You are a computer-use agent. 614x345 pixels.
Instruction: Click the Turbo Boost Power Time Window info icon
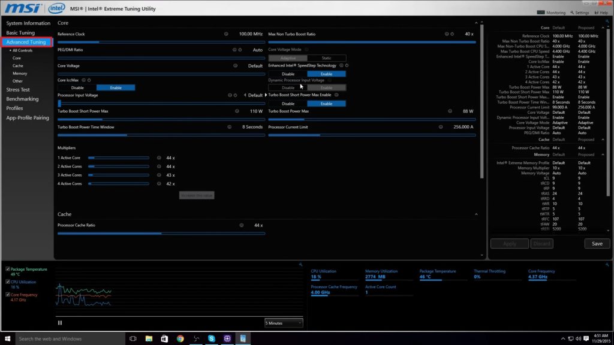point(230,127)
